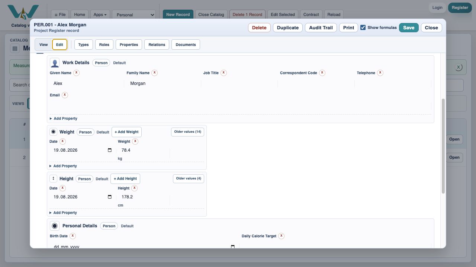Click the + Add Height button
Image resolution: width=476 pixels, height=267 pixels.
pos(125,178)
